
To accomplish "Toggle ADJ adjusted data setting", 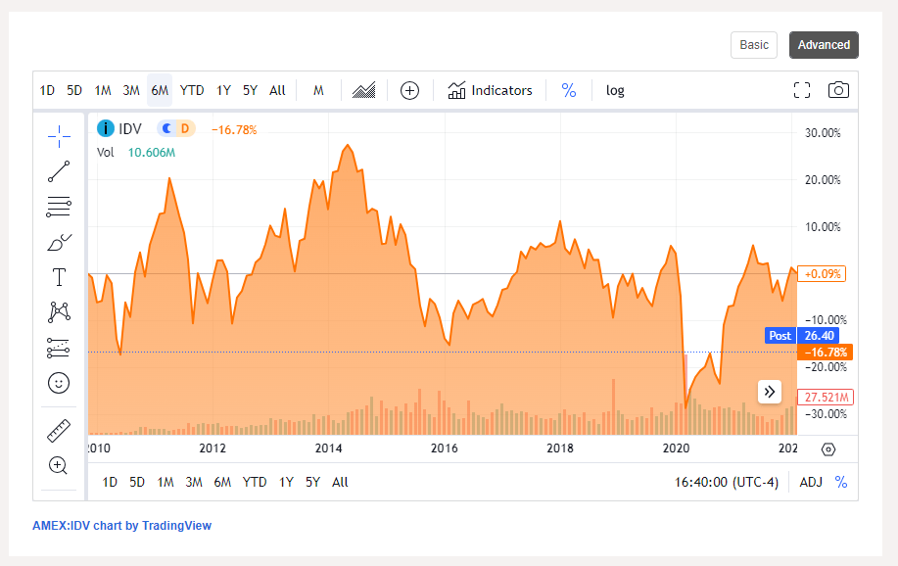I will click(811, 483).
